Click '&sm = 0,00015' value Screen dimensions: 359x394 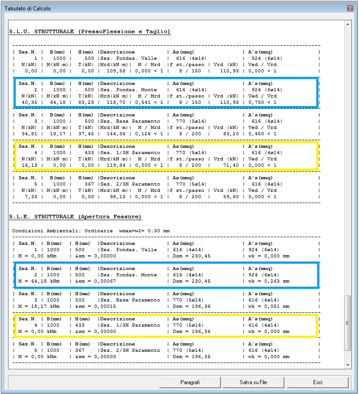coord(96,306)
